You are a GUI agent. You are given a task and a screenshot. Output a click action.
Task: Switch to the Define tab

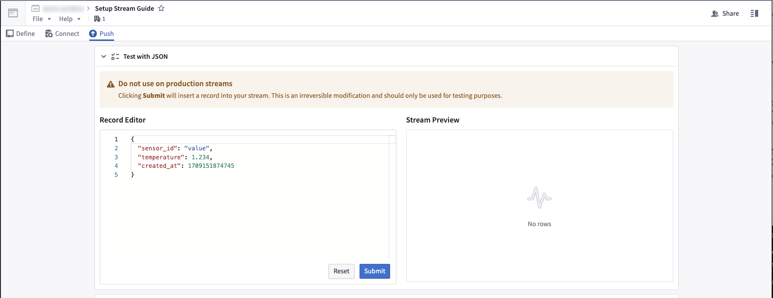point(20,34)
